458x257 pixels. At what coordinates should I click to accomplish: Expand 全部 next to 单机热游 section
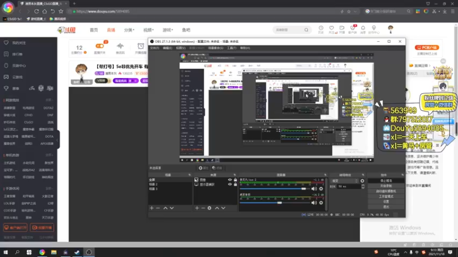coord(49,155)
